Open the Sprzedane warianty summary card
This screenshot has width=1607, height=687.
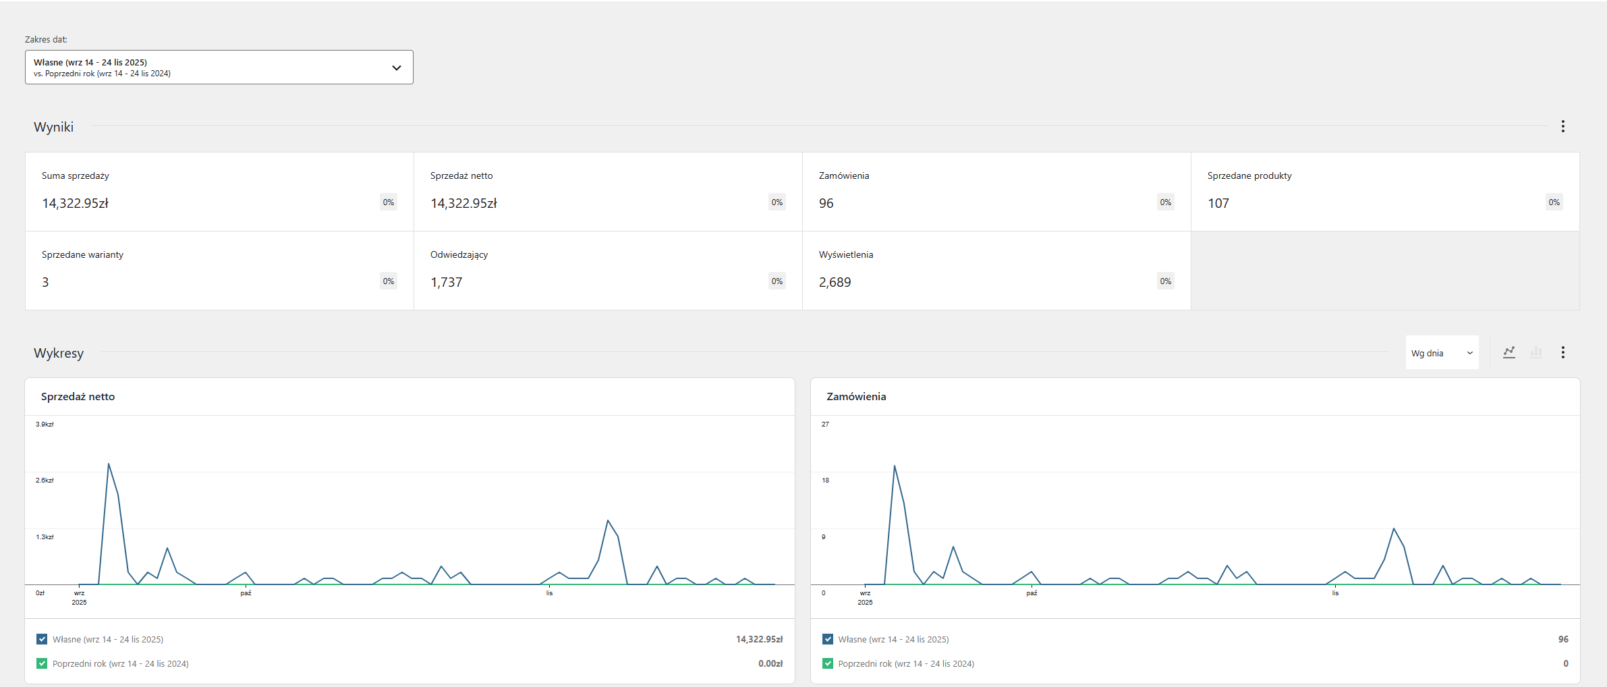pyautogui.click(x=219, y=271)
